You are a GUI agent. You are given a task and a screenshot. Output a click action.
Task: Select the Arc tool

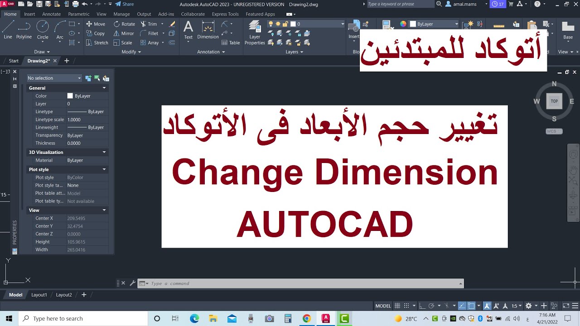click(60, 30)
